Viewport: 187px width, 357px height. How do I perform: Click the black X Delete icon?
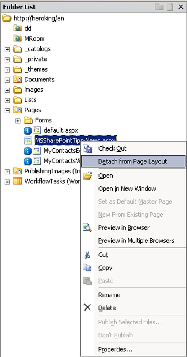pyautogui.click(x=87, y=308)
